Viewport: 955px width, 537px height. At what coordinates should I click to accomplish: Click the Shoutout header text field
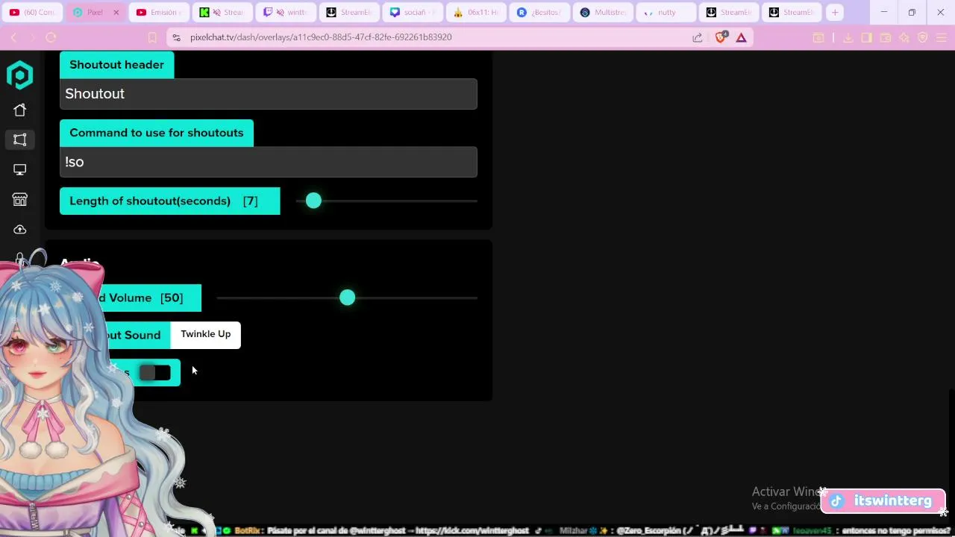point(269,94)
